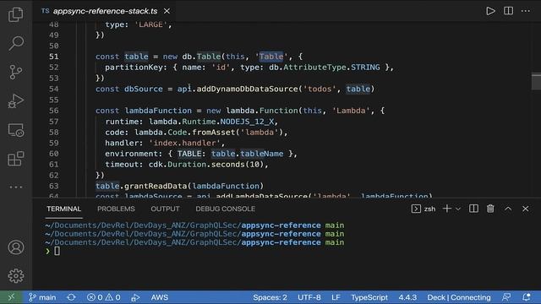The image size is (541, 304).
Task: Kill terminal with the trash icon
Action: (x=490, y=209)
